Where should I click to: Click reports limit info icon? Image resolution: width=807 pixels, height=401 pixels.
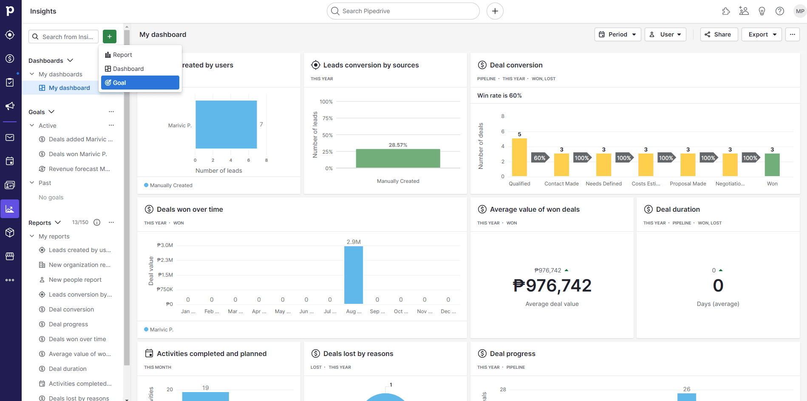(x=97, y=222)
